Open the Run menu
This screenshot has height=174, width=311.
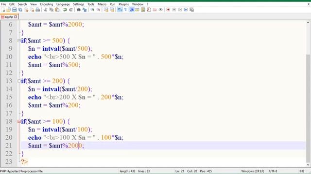tap(112, 4)
